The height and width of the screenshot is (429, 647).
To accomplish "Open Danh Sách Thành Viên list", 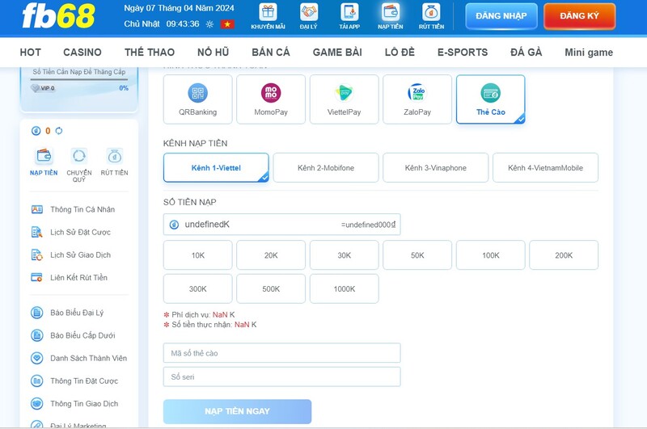I will pyautogui.click(x=78, y=358).
